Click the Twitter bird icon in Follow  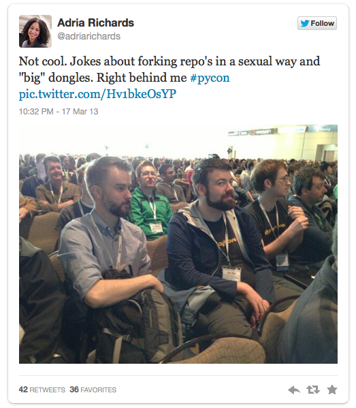(304, 23)
